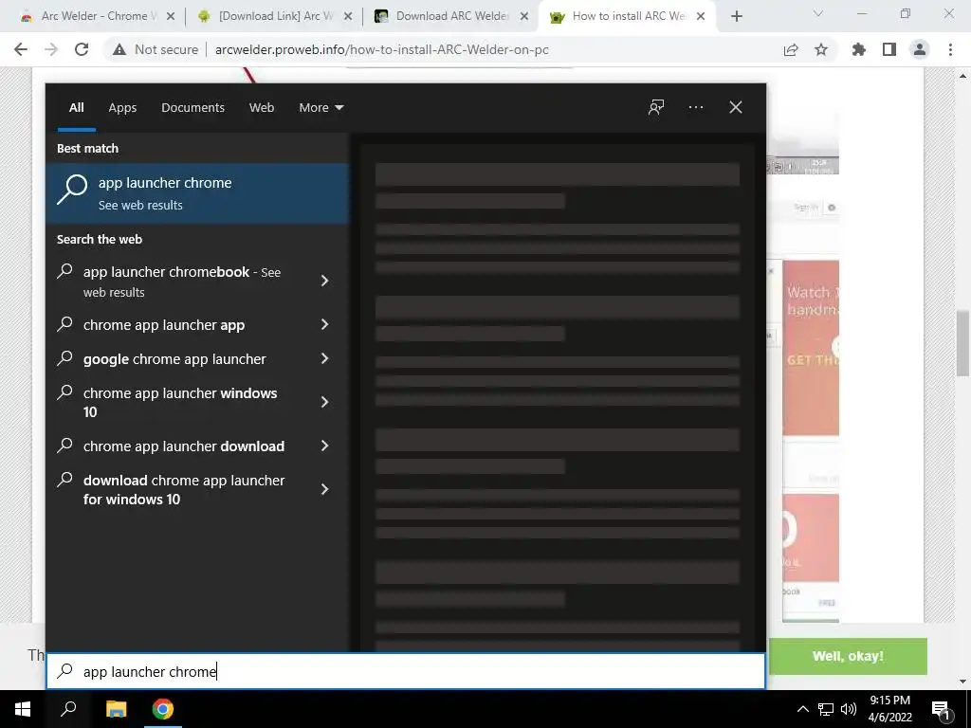The width and height of the screenshot is (971, 728).
Task: Go back in Chrome history
Action: coord(21,49)
